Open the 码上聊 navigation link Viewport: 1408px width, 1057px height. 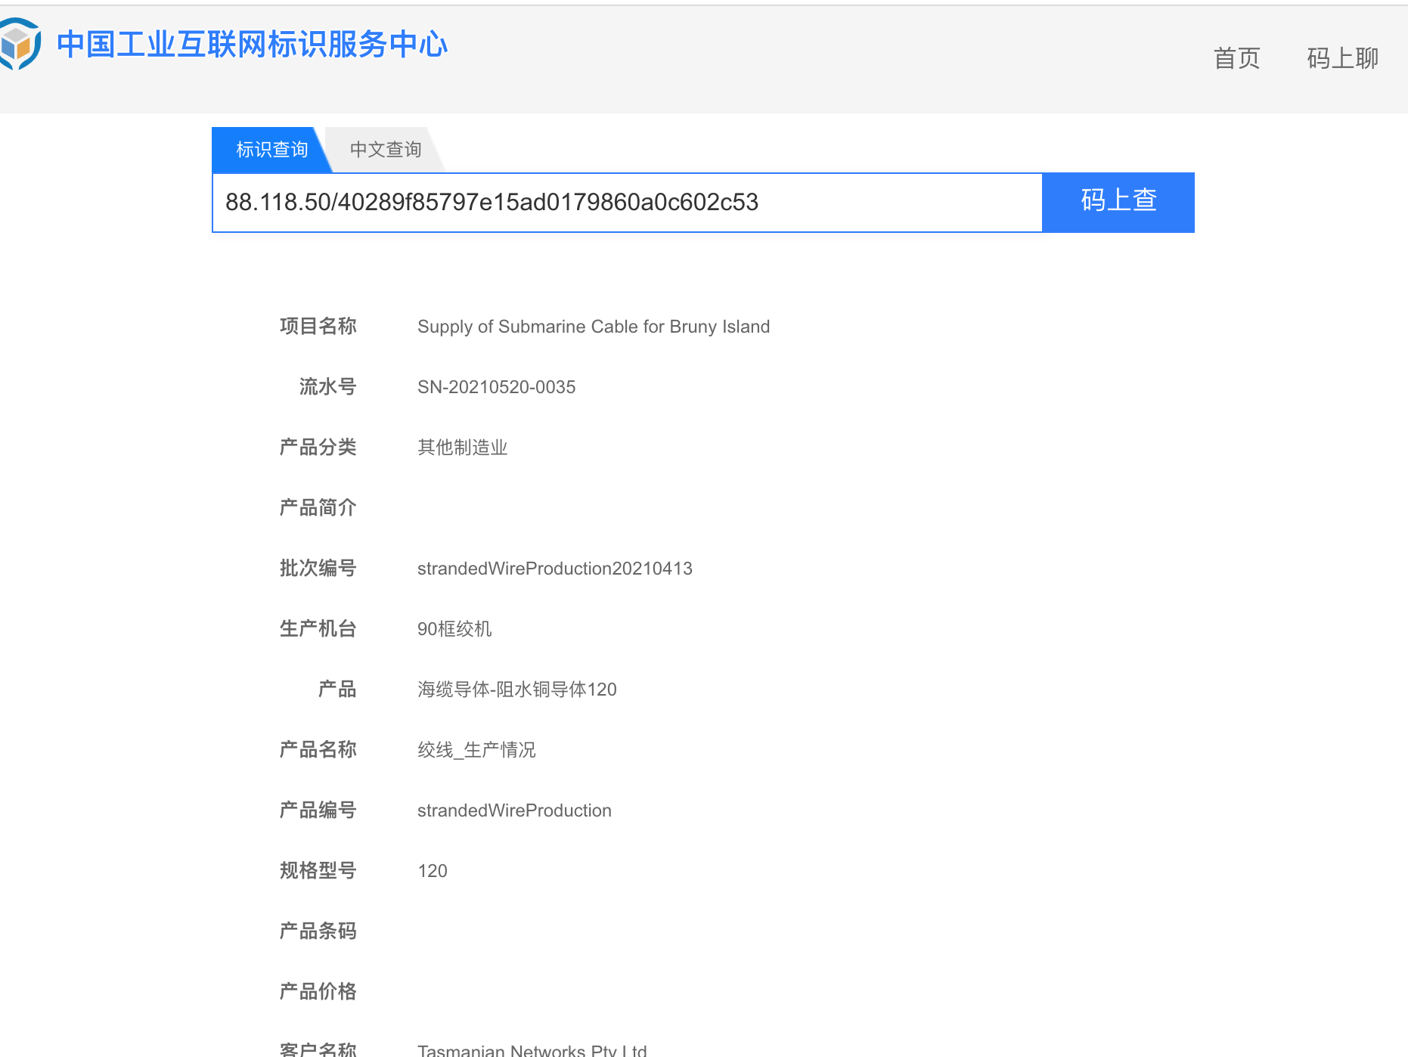(1342, 58)
